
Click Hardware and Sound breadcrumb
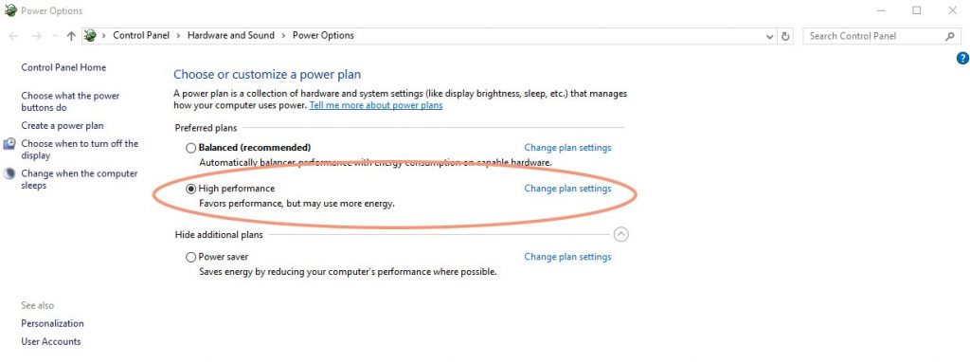pos(231,35)
